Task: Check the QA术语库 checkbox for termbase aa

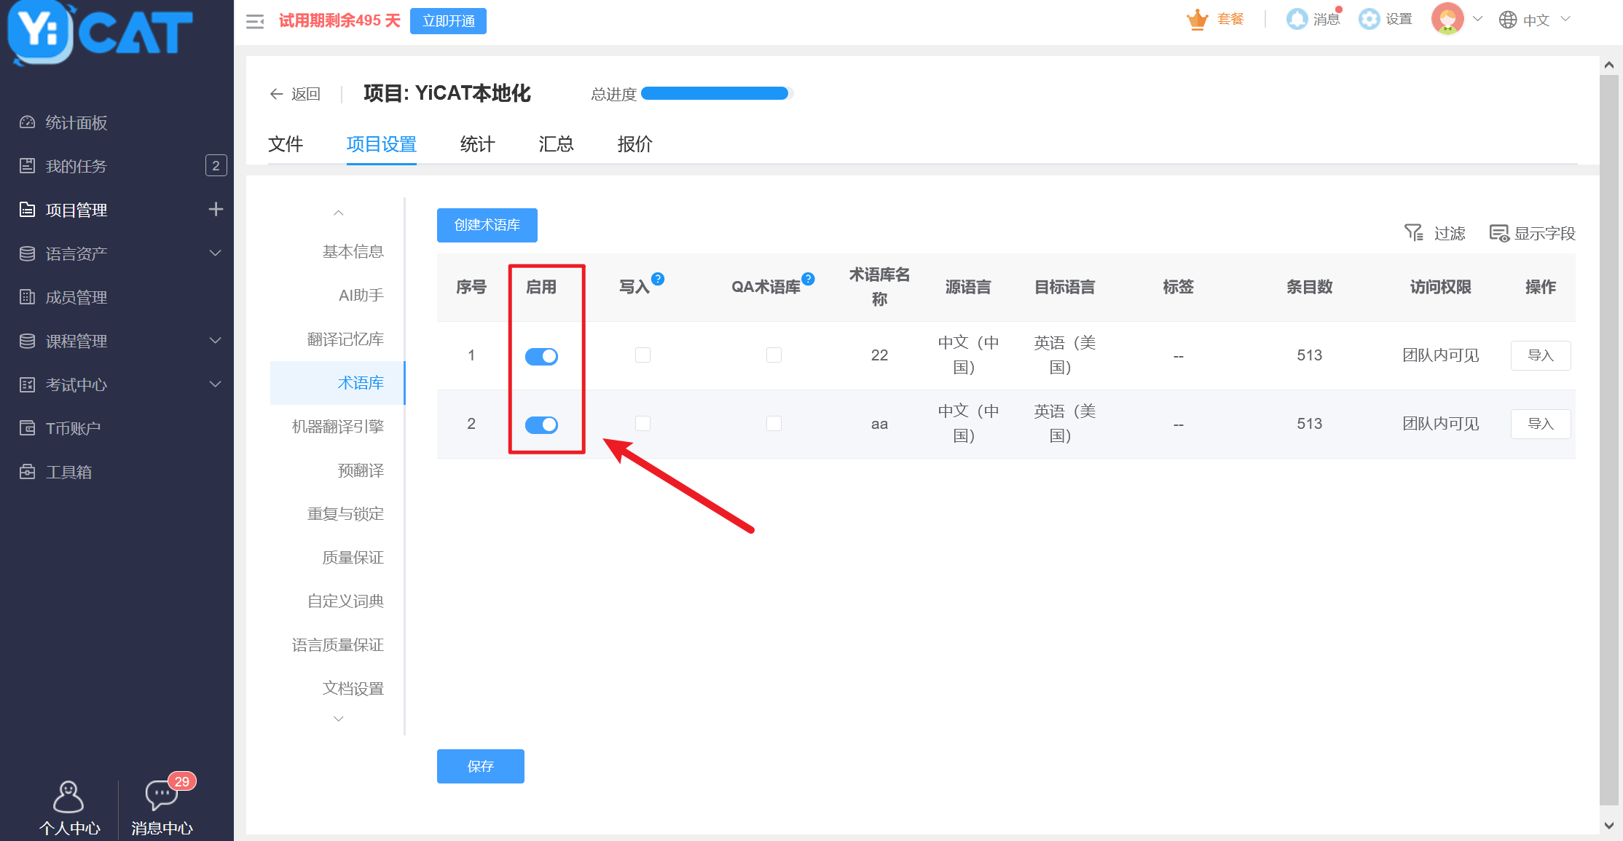Action: (x=774, y=424)
